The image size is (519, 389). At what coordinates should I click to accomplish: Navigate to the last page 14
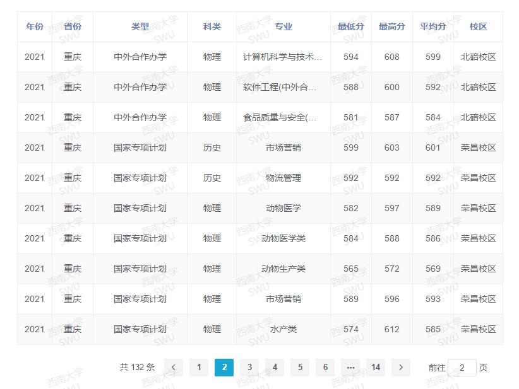point(376,367)
